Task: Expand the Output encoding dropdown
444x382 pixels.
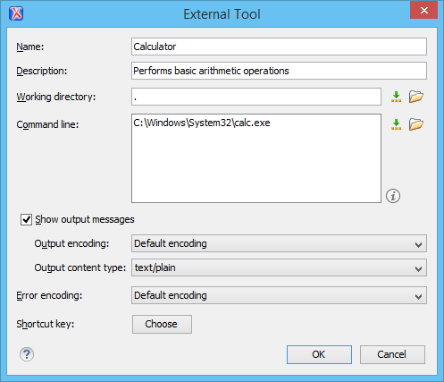Action: (279, 243)
